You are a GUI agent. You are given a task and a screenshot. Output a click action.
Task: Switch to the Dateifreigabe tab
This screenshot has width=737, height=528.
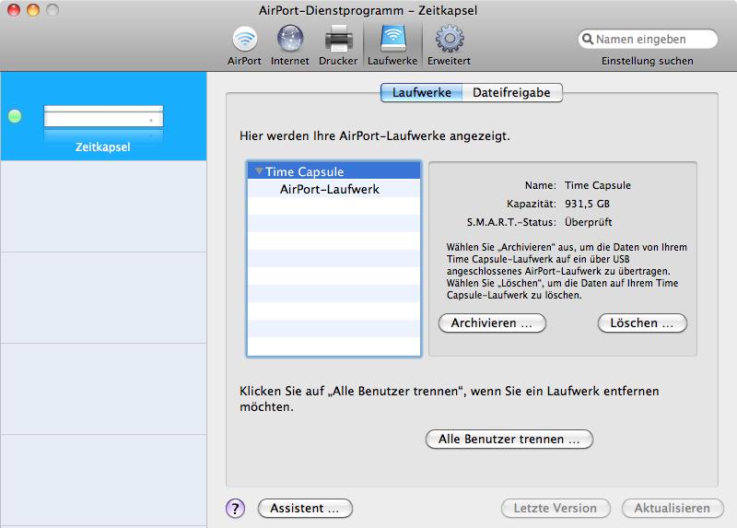pos(512,93)
